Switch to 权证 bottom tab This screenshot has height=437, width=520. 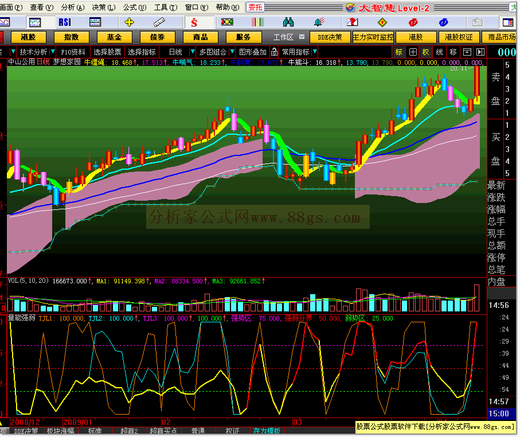(232, 431)
